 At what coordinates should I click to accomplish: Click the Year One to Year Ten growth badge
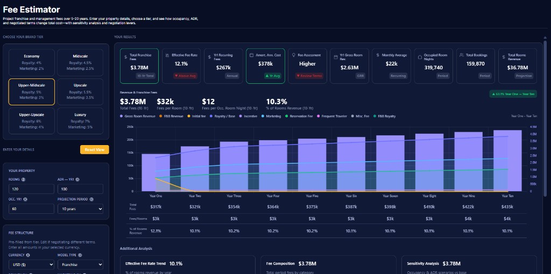tap(513, 93)
